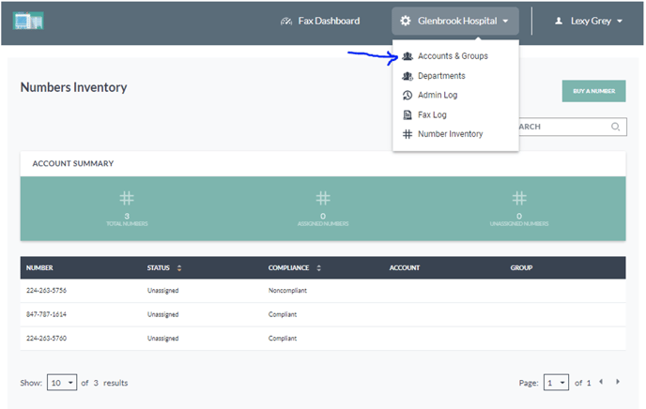Go to the previous page arrow
Screen dimensions: 646x409
click(601, 382)
